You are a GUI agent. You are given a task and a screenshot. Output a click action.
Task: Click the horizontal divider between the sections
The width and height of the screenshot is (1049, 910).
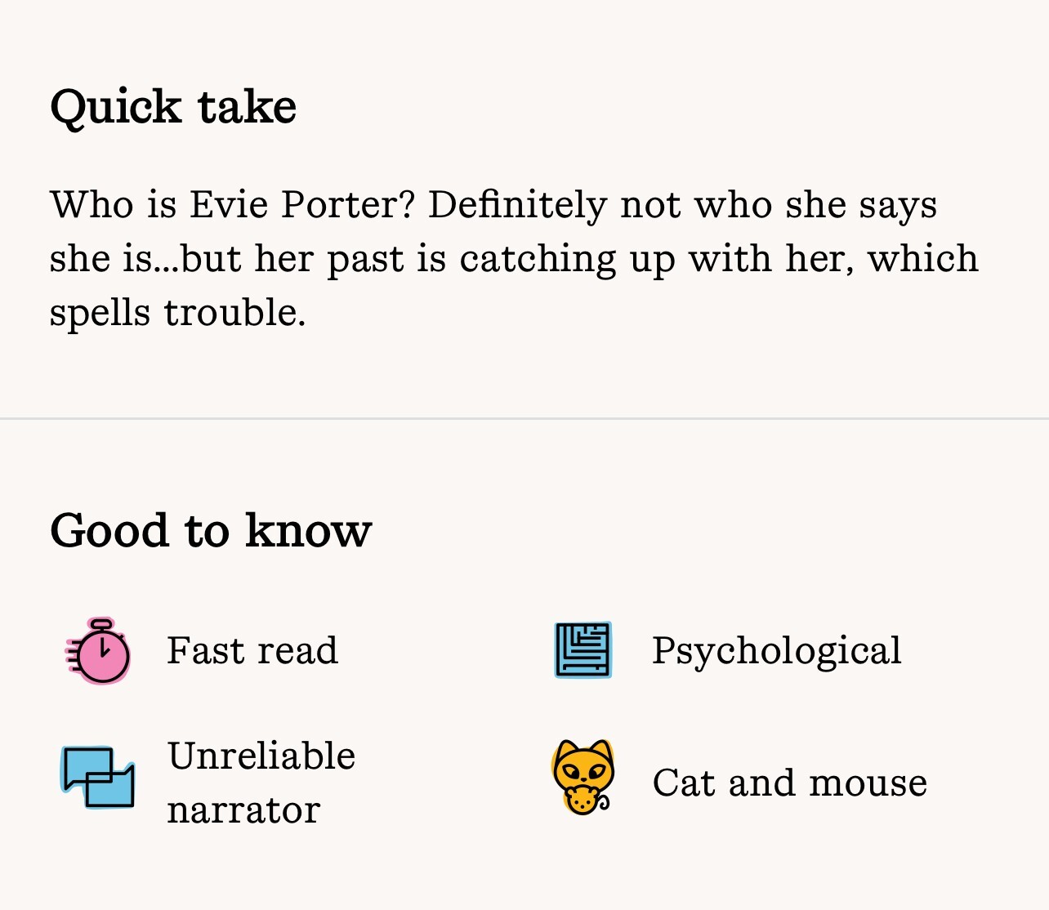(524, 418)
